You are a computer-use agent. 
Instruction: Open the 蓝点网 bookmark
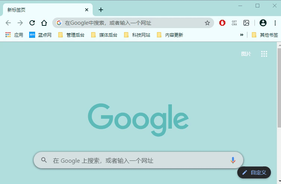click(40, 35)
